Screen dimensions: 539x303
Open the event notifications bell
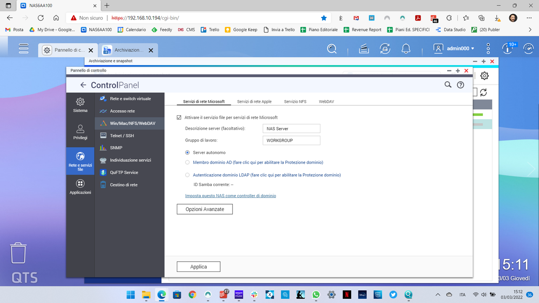[x=406, y=48]
